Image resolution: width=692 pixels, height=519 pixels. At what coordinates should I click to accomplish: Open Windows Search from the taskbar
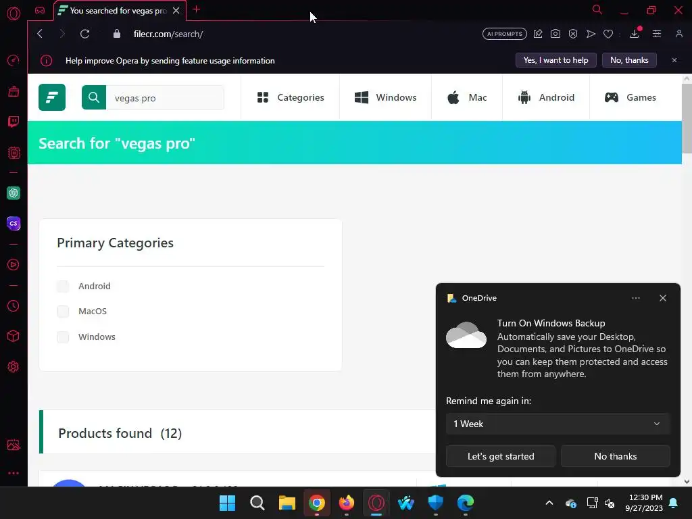coord(257,503)
